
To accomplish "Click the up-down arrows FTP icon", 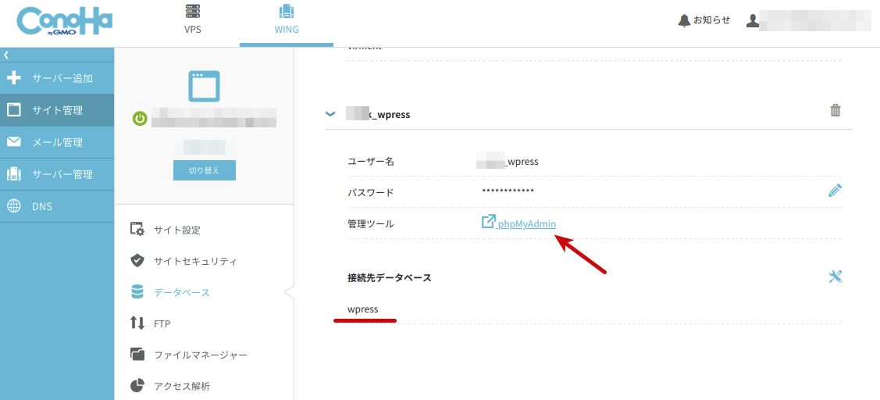I will click(x=137, y=323).
